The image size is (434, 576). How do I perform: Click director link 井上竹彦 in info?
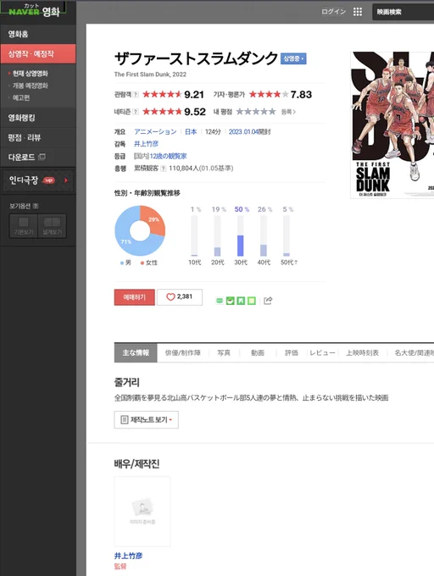pos(146,144)
